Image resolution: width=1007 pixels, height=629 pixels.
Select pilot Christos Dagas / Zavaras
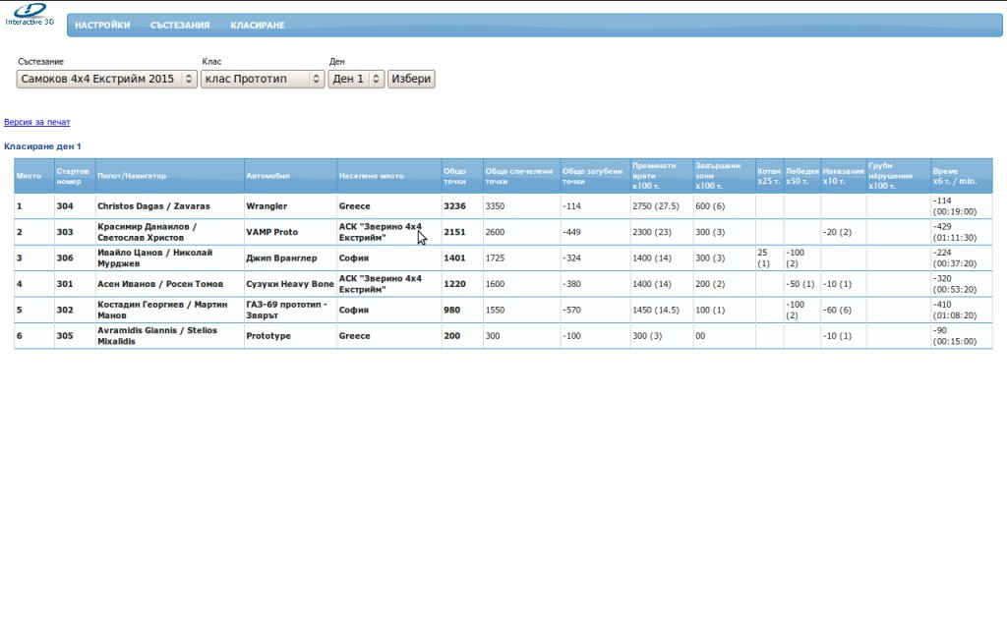pyautogui.click(x=153, y=206)
